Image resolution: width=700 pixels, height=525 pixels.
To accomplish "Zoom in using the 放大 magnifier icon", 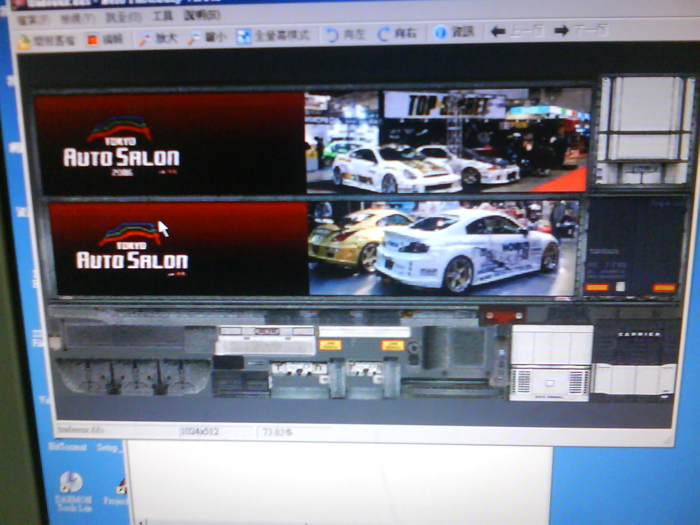I will (145, 38).
